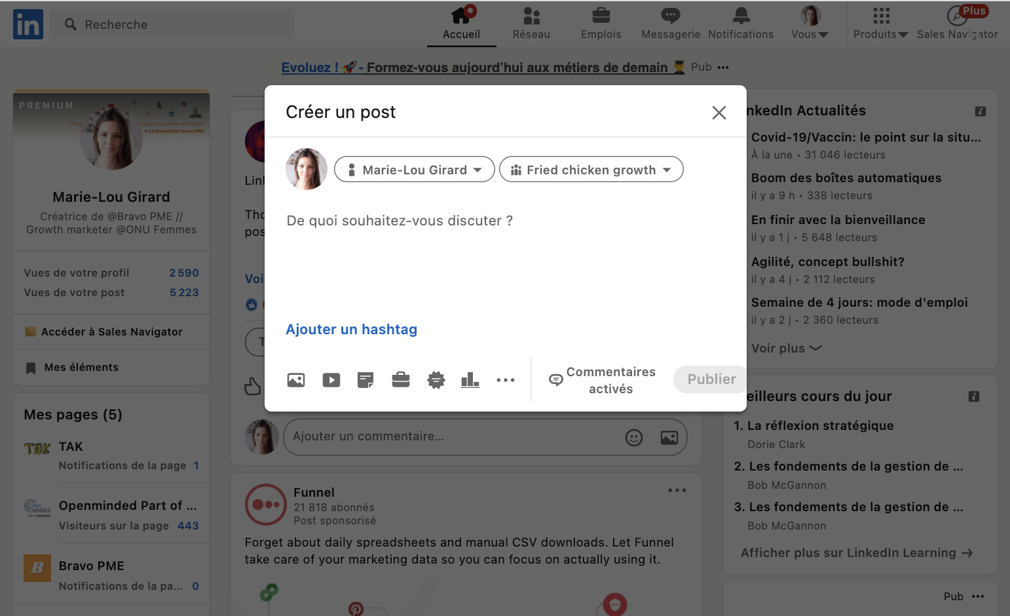Go to the Accueil tab
The width and height of the screenshot is (1010, 616).
462,24
